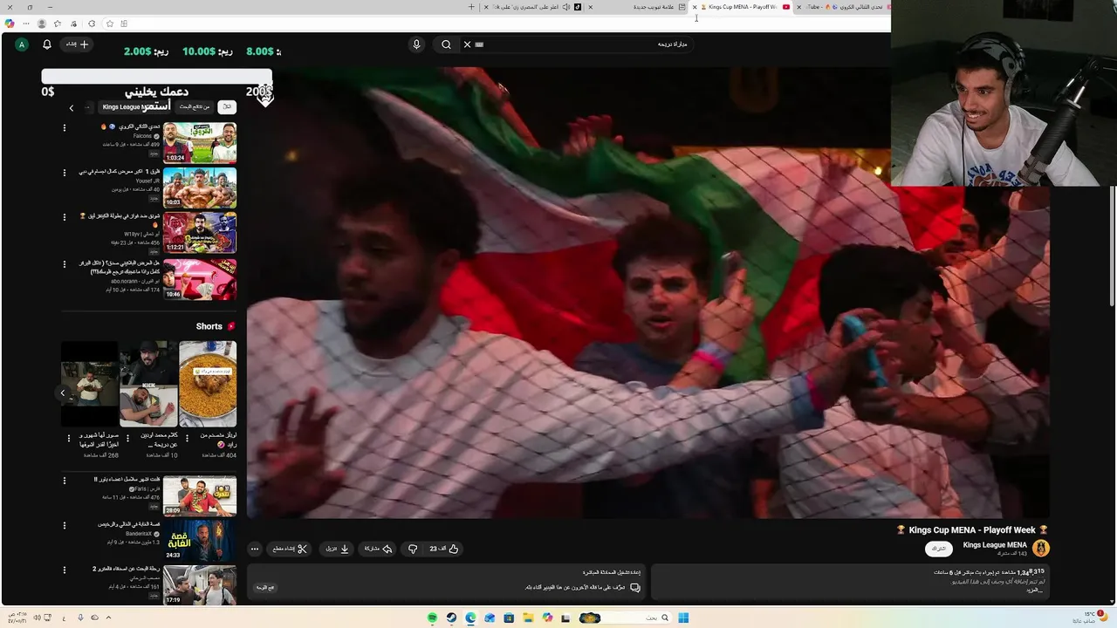Viewport: 1117px width, 628px height.
Task: Open the Faris video thumbnail lasting 28:09
Action: coord(200,495)
